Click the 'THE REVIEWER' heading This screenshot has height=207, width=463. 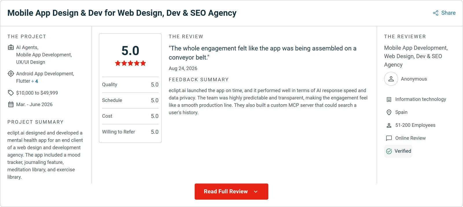click(x=405, y=37)
